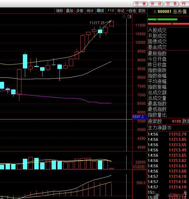Click the 11000 price axis label
The image size is (189, 199).
pyautogui.click(x=140, y=25)
